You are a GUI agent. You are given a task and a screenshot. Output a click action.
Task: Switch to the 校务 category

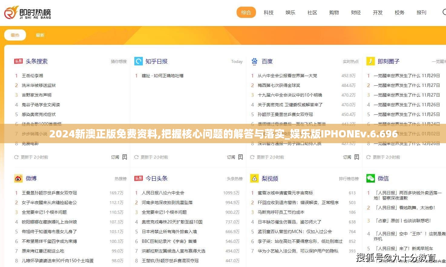[x=399, y=12]
